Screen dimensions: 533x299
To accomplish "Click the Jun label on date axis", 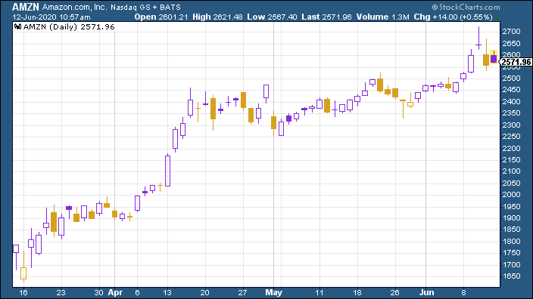I will click(x=426, y=292).
